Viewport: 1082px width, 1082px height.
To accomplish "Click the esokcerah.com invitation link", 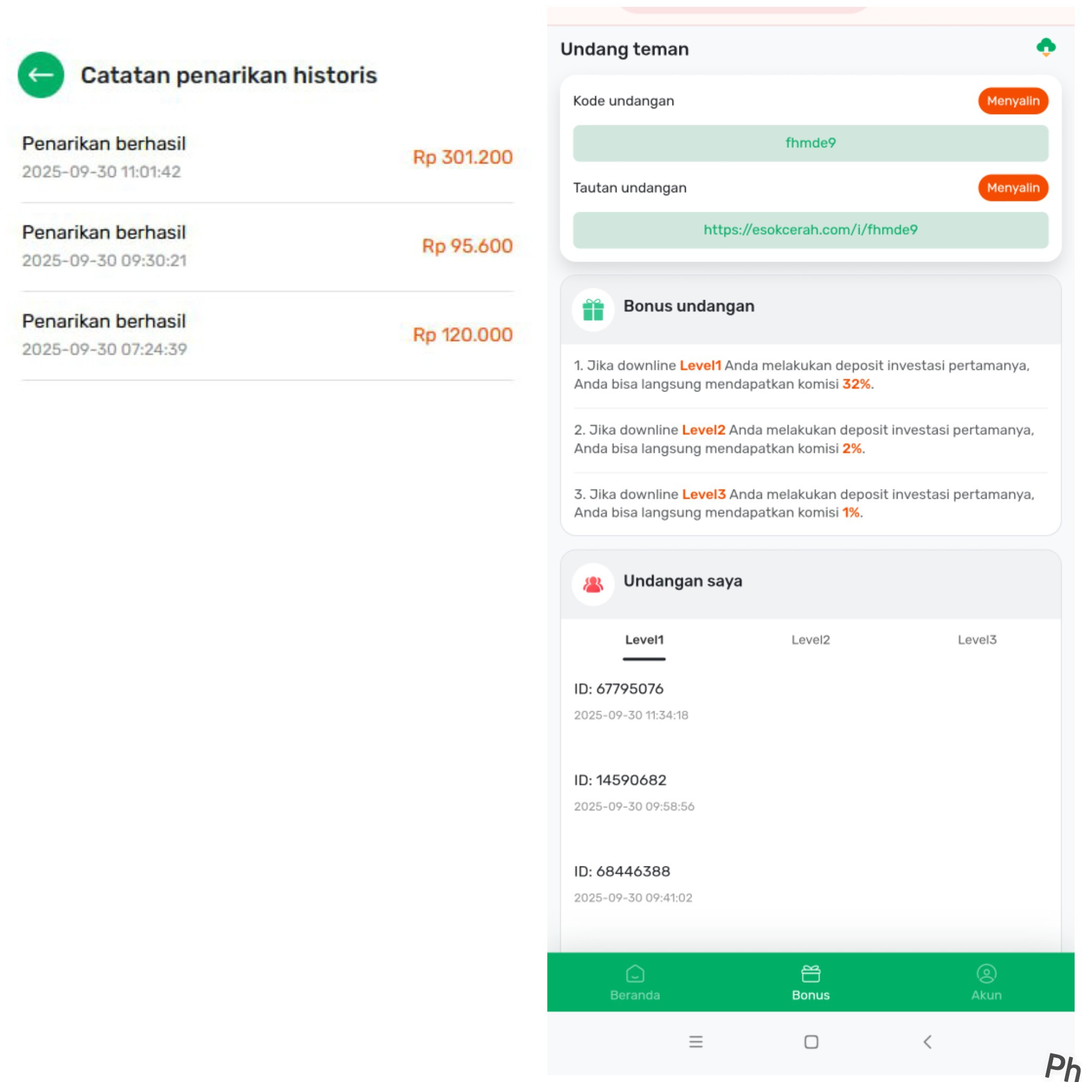I will (x=810, y=230).
